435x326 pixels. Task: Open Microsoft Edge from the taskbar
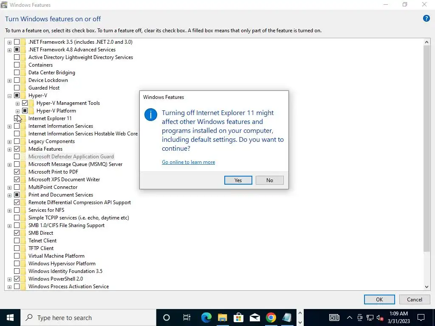206,318
